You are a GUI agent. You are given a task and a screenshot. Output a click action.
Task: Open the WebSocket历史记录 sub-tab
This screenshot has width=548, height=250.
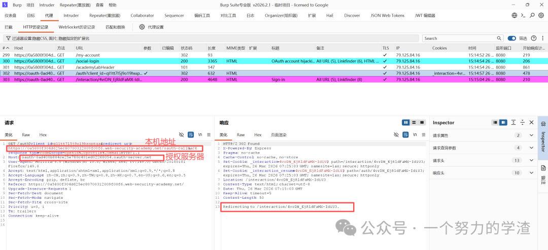point(77,27)
